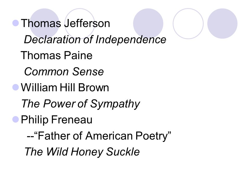Select the filled lavender circle behind Jefferson
This screenshot has height=188, width=250.
[45, 23]
